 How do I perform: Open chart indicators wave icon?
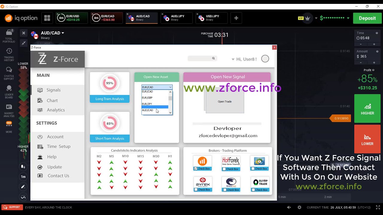(23, 197)
